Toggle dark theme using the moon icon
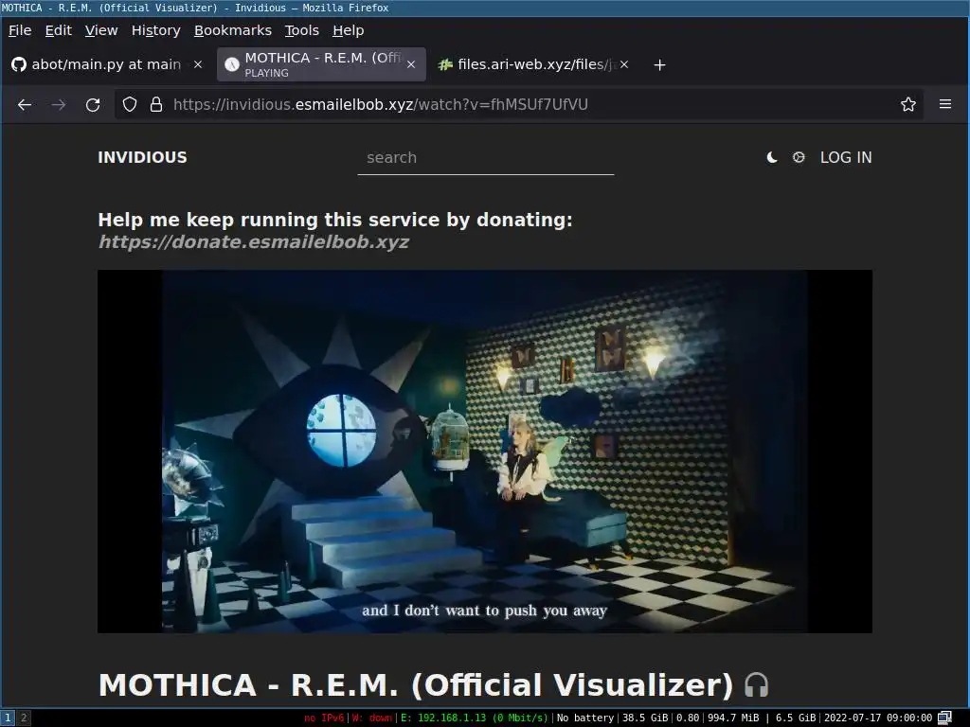Image resolution: width=970 pixels, height=727 pixels. (772, 158)
